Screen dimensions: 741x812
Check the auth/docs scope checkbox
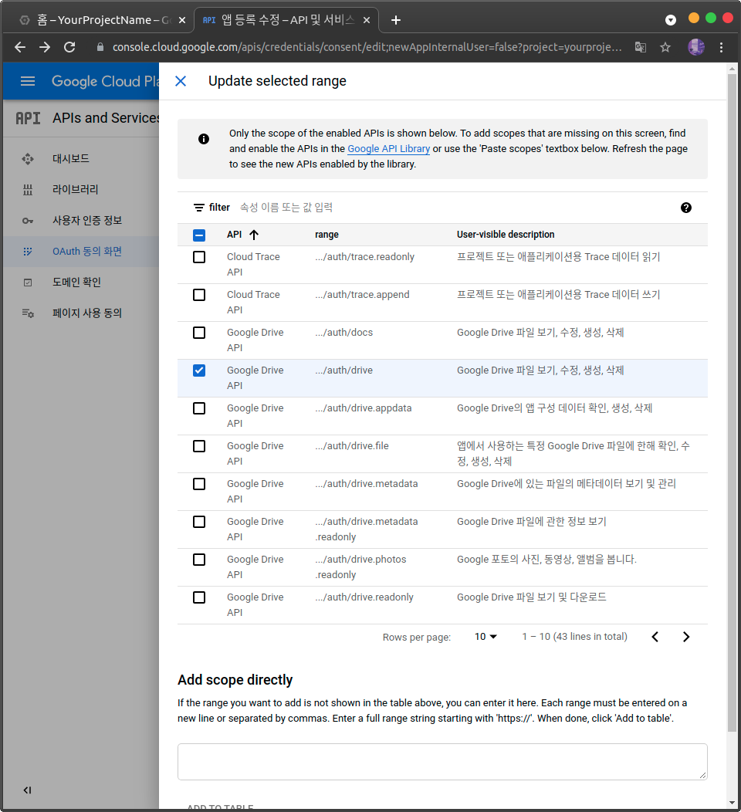click(x=199, y=333)
